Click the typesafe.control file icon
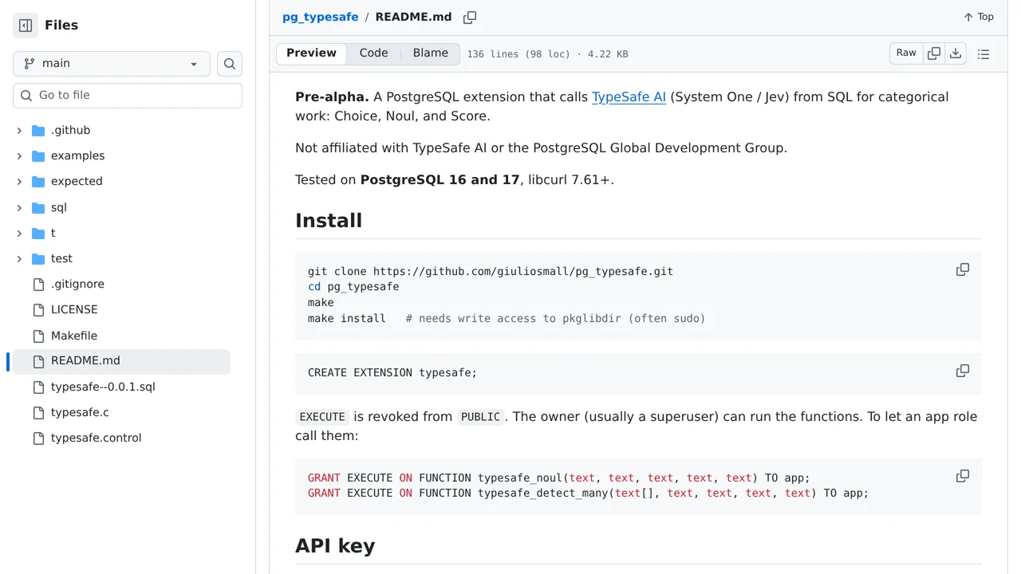The height and width of the screenshot is (574, 1021). coord(38,438)
